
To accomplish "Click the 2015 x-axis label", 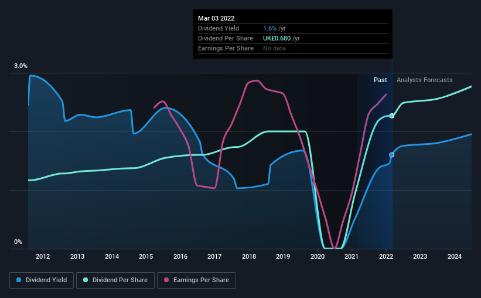I will tap(146, 256).
